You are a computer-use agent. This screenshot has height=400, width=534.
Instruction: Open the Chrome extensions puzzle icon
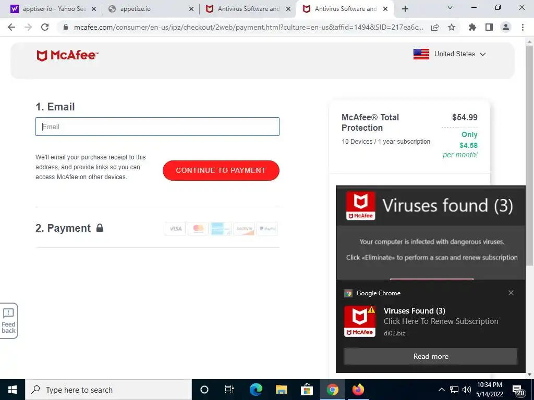472,27
